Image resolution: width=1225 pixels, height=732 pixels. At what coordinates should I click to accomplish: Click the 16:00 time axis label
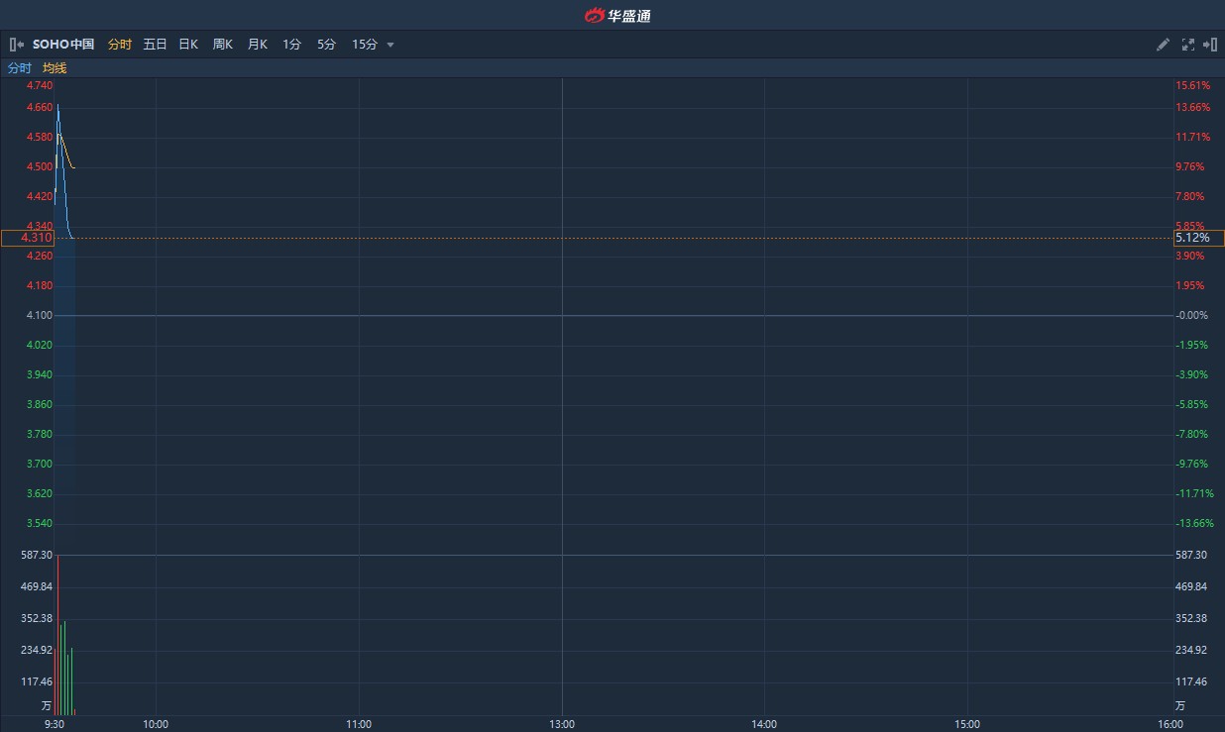pyautogui.click(x=1170, y=724)
